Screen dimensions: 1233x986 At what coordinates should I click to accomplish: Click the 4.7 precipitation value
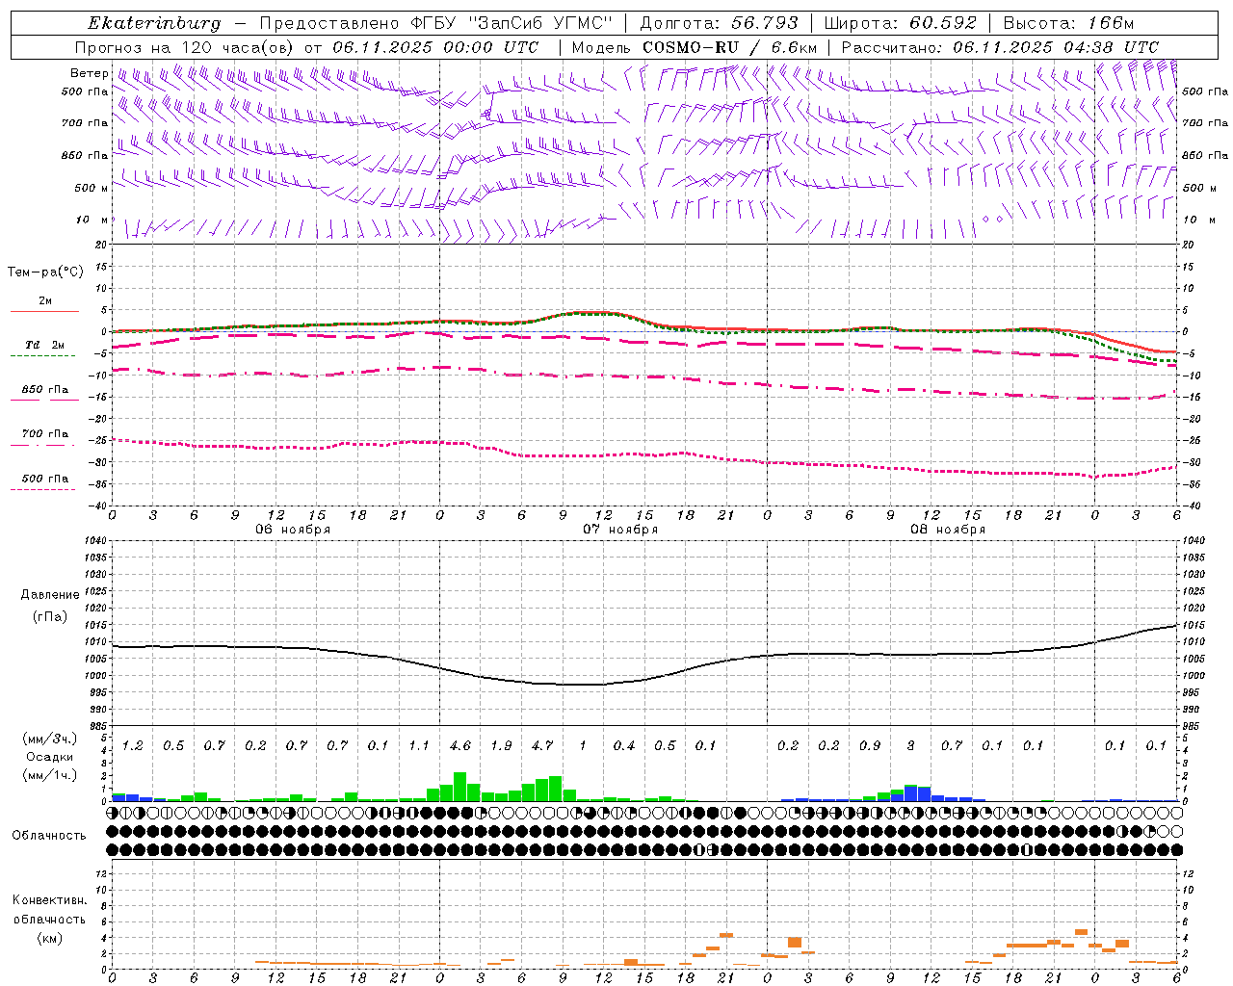pyautogui.click(x=542, y=745)
